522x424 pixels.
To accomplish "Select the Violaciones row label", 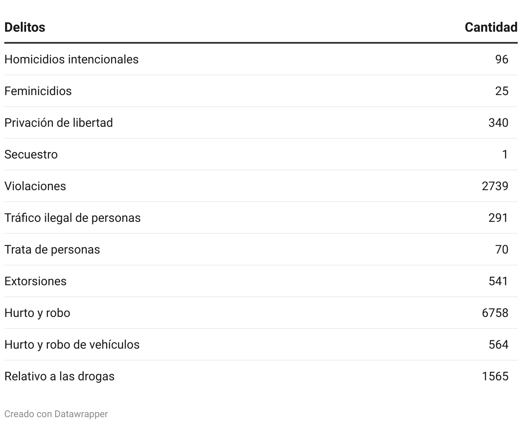I will [35, 186].
